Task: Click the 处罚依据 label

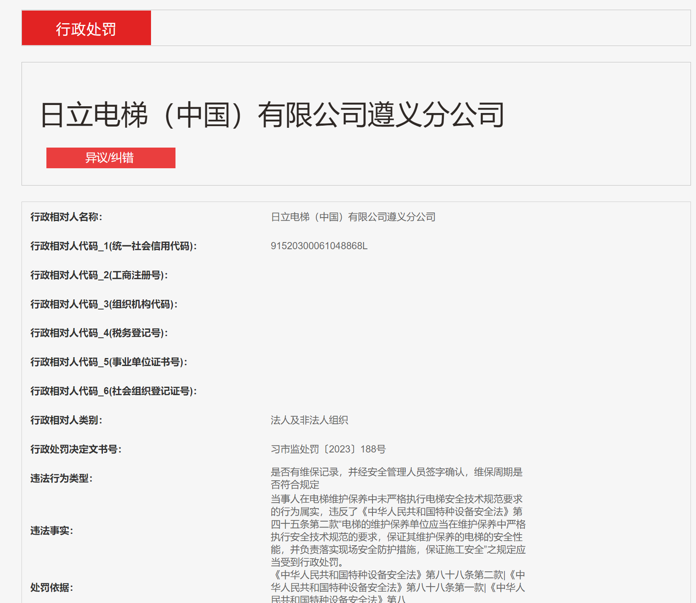Action: (52, 587)
